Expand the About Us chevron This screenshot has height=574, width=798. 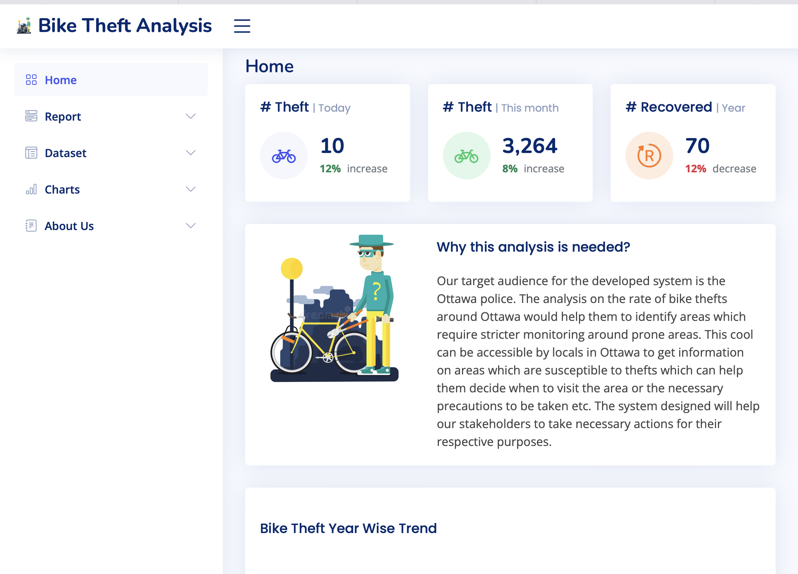coord(191,226)
